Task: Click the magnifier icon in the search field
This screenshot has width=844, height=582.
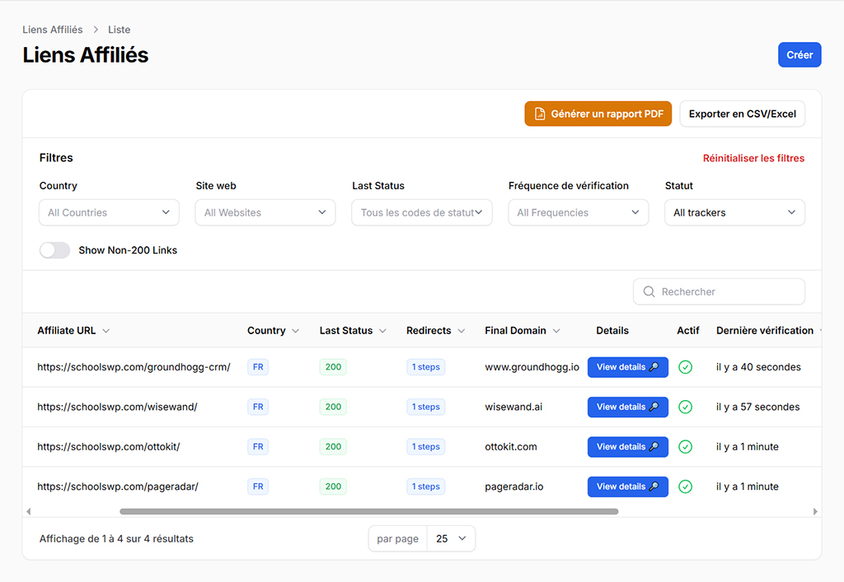Action: coord(649,292)
